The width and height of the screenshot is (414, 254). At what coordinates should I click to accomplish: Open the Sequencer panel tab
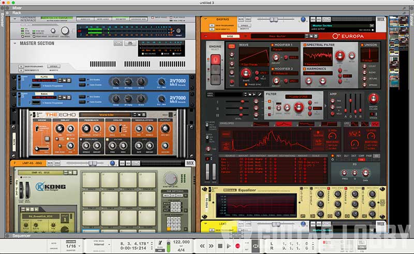(x=21, y=235)
